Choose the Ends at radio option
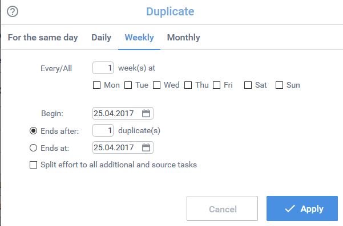343x226 pixels. point(33,148)
